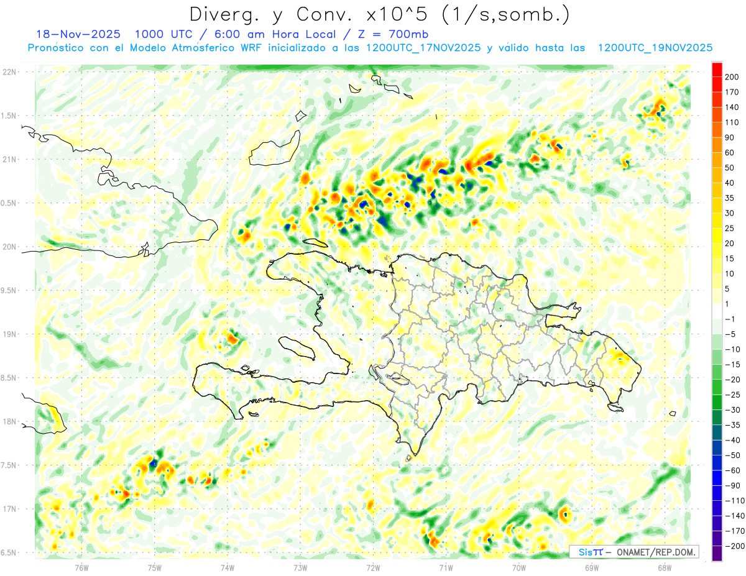The width and height of the screenshot is (746, 576).
Task: Pick the dark purple swatch at the color scale bottom
Action: 717,553
